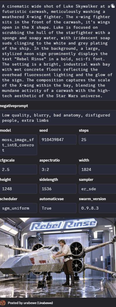Image resolution: width=116 pixels, height=307 pixels.
Task: Select the seed value 910439847
Action: point(58,140)
